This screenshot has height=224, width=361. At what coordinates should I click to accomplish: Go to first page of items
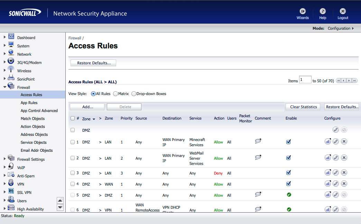(339, 81)
